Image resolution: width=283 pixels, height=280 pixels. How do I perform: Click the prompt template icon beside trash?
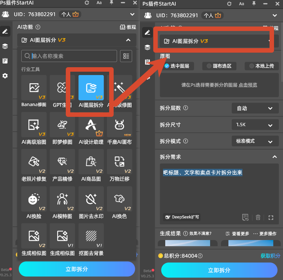point(245,217)
